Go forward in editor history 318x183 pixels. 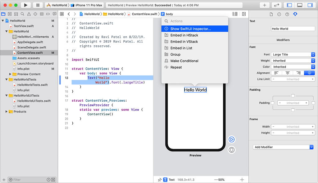(75, 14)
